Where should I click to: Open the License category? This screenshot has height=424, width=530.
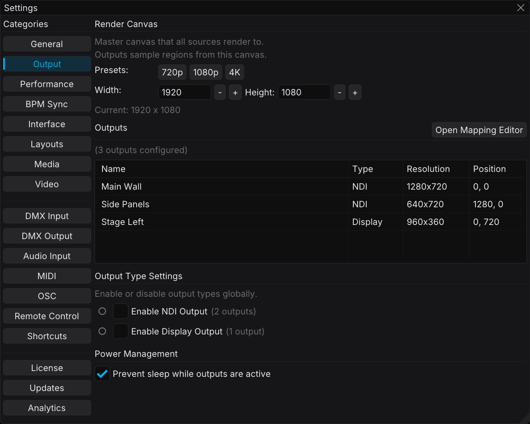click(x=47, y=368)
